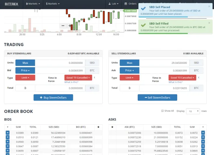
Task: Set max units in Sell SteemDollars panel
Action: point(129,63)
